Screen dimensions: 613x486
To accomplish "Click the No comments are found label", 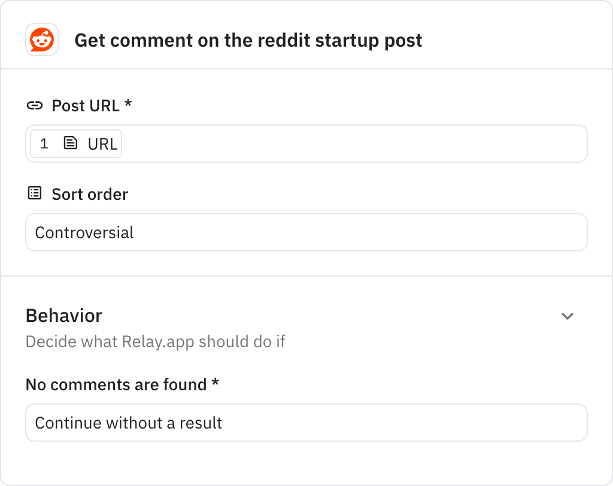I will (122, 385).
